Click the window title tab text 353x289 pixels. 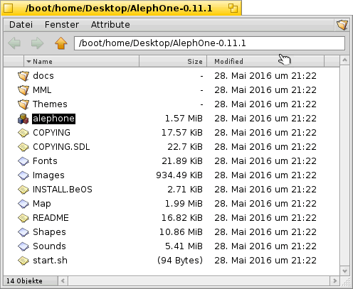[x=119, y=9]
